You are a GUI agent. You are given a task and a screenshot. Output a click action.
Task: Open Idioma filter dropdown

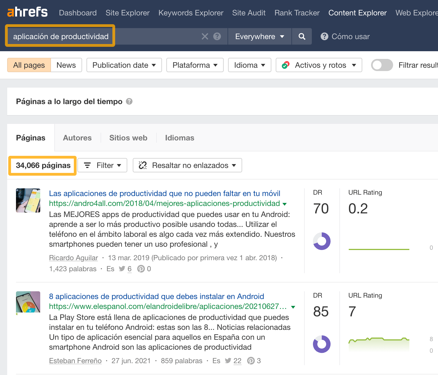pos(250,65)
